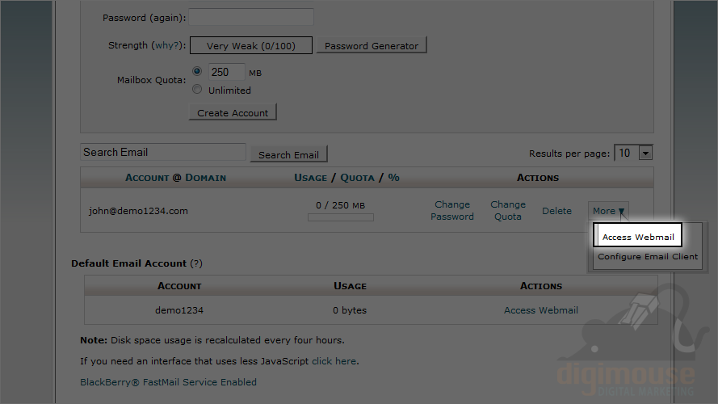Sort by Account column header

click(x=147, y=178)
